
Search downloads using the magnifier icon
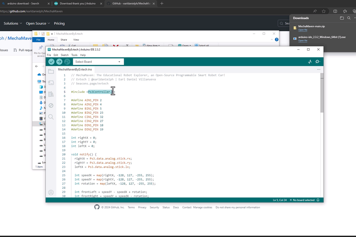point(349,18)
